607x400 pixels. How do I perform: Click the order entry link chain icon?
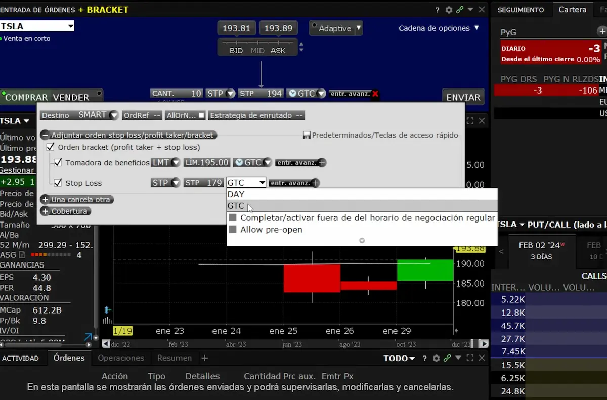coord(460,10)
